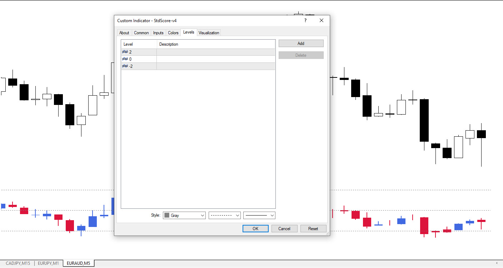
Task: Click the level icon beside value -2
Action: [x=125, y=66]
